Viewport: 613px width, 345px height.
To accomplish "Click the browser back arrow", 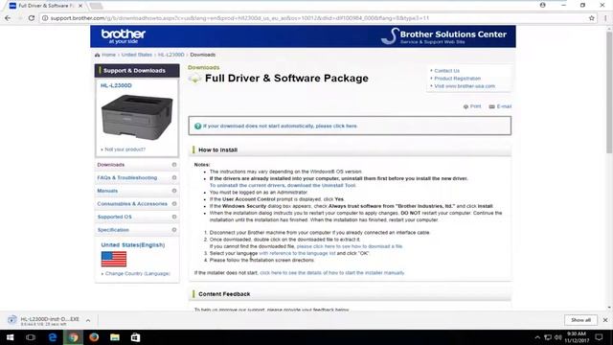I will (8, 18).
